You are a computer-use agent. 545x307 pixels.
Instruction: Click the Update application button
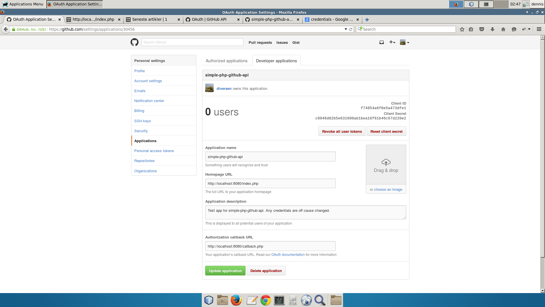click(x=225, y=271)
